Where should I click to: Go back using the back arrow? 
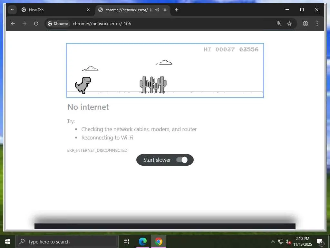[13, 24]
